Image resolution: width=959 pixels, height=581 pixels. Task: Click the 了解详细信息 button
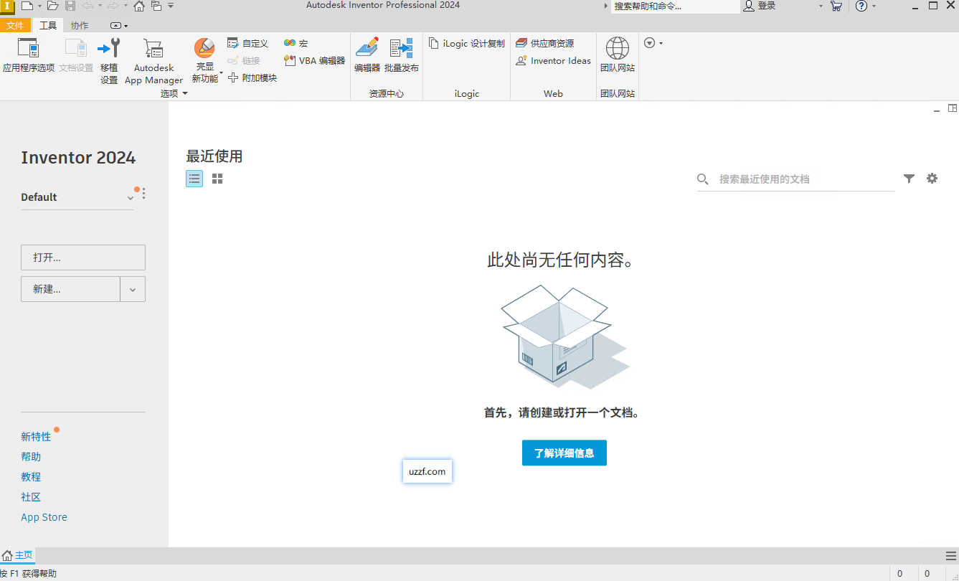(564, 453)
